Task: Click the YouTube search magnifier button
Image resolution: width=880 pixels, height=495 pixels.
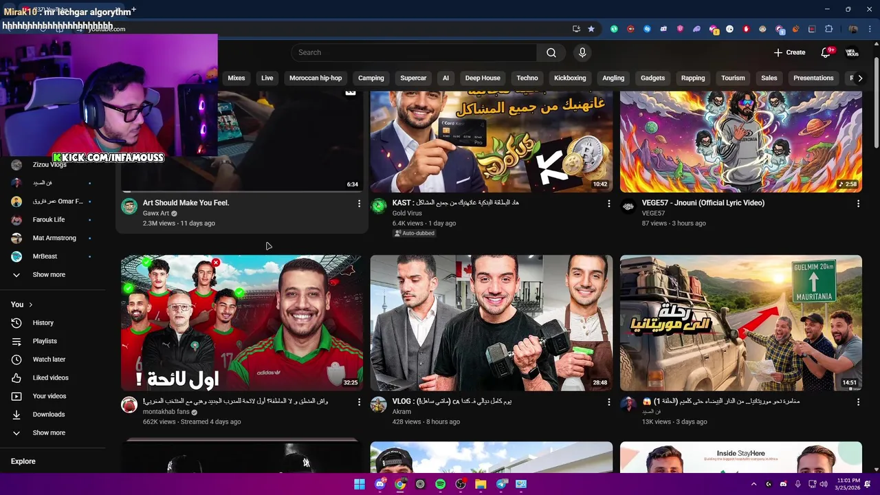Action: point(551,52)
